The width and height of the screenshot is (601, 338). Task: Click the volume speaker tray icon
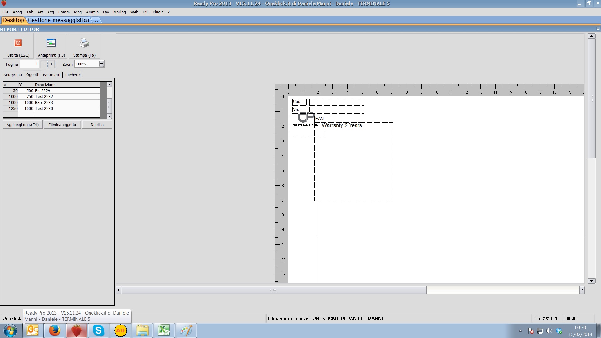549,331
